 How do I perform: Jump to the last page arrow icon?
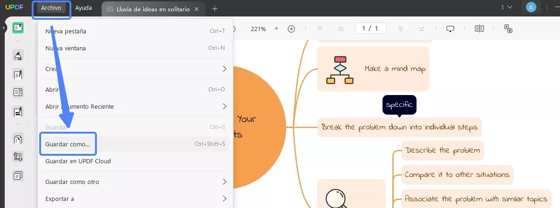tap(422, 29)
